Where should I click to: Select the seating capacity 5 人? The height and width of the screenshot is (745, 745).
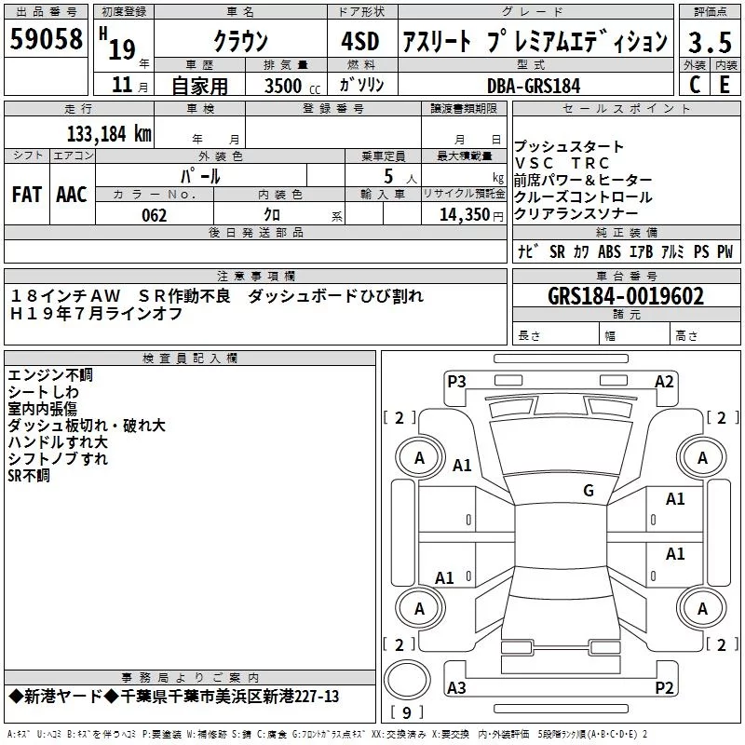point(400,177)
